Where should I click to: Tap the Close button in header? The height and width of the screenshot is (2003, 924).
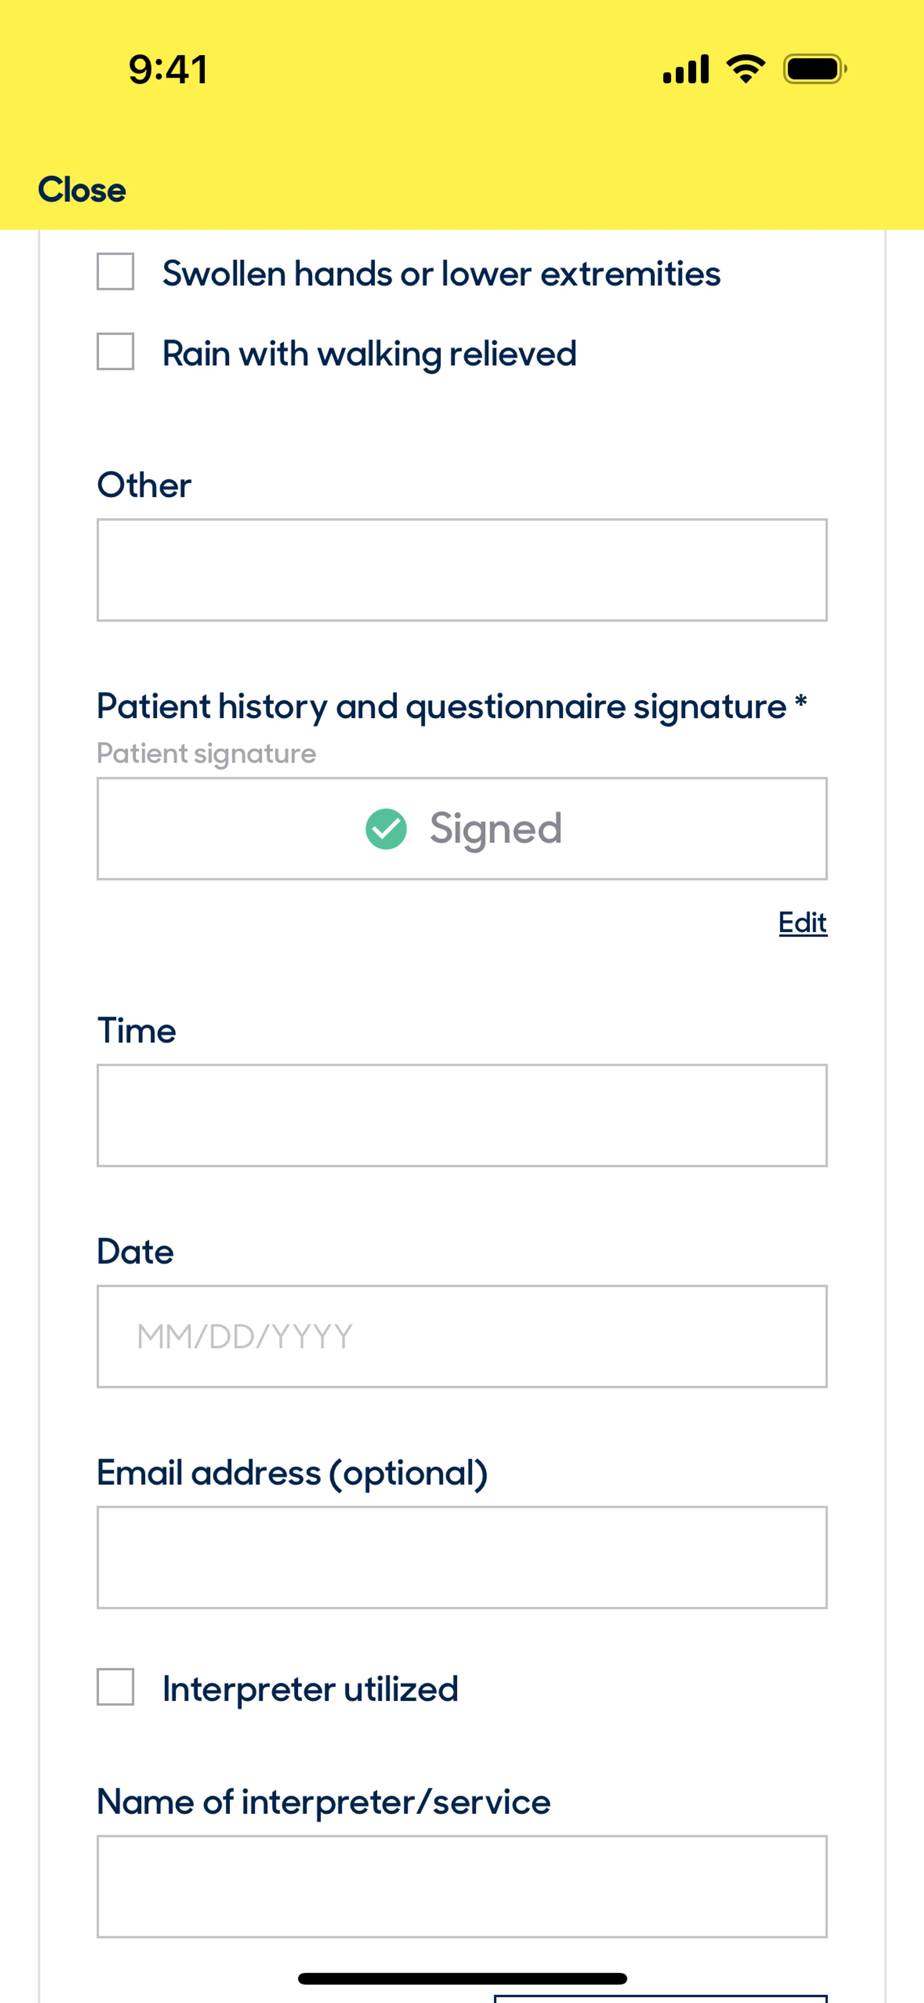pos(82,190)
